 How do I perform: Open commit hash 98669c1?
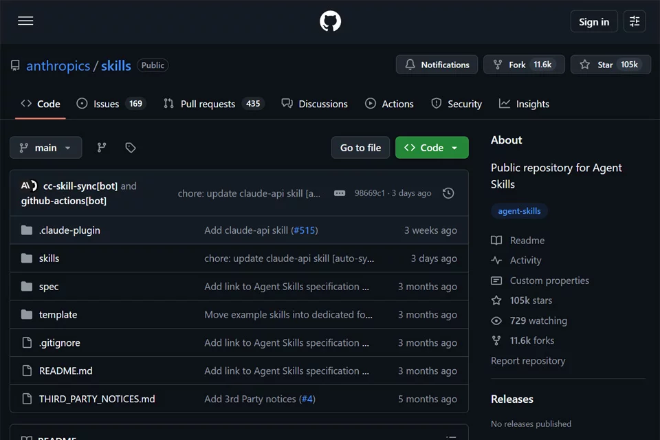click(x=370, y=192)
